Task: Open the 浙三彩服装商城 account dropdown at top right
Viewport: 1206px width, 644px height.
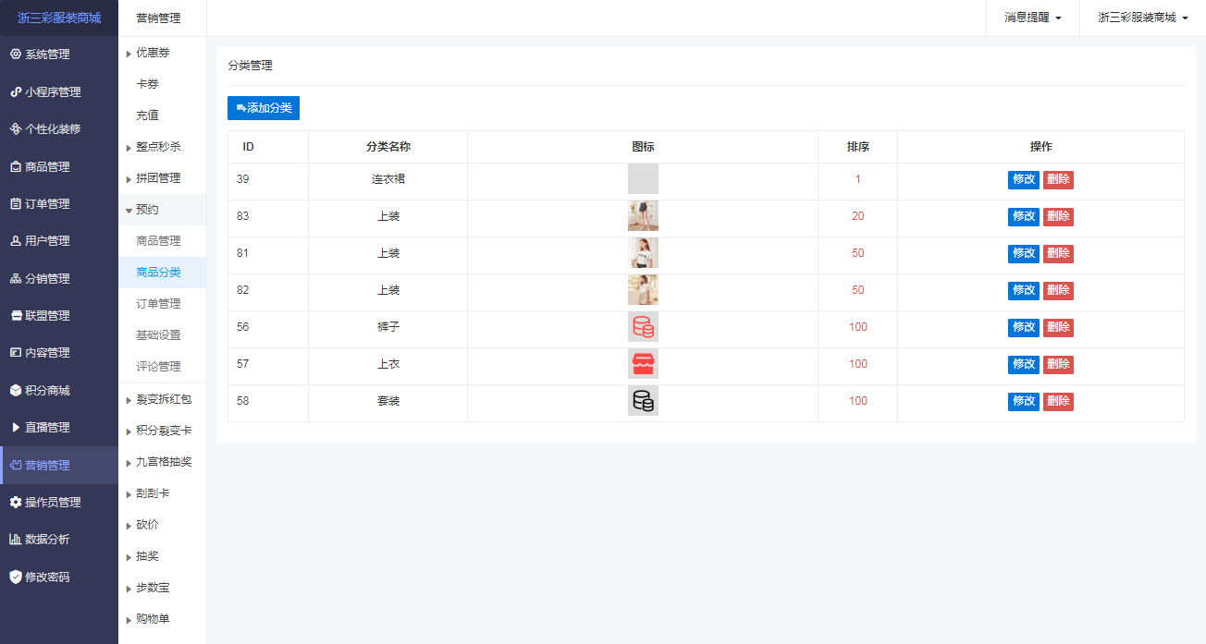Action: [x=1142, y=18]
